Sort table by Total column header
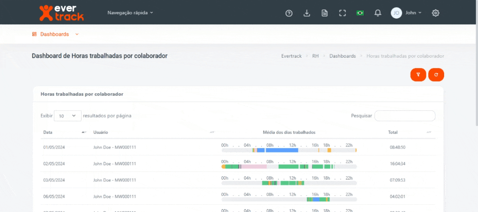The height and width of the screenshot is (212, 478). click(393, 132)
